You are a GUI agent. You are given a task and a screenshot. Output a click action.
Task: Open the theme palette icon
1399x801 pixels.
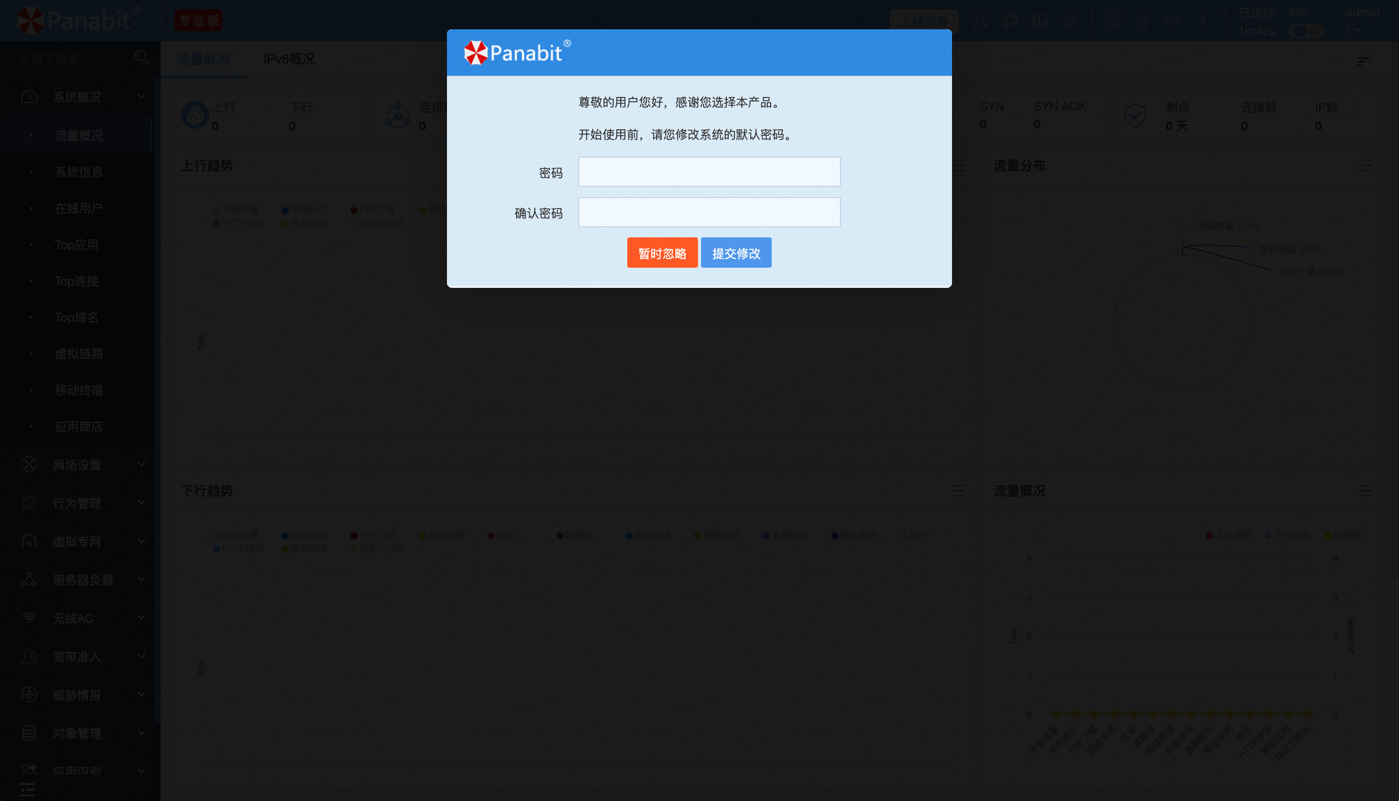click(x=1010, y=21)
